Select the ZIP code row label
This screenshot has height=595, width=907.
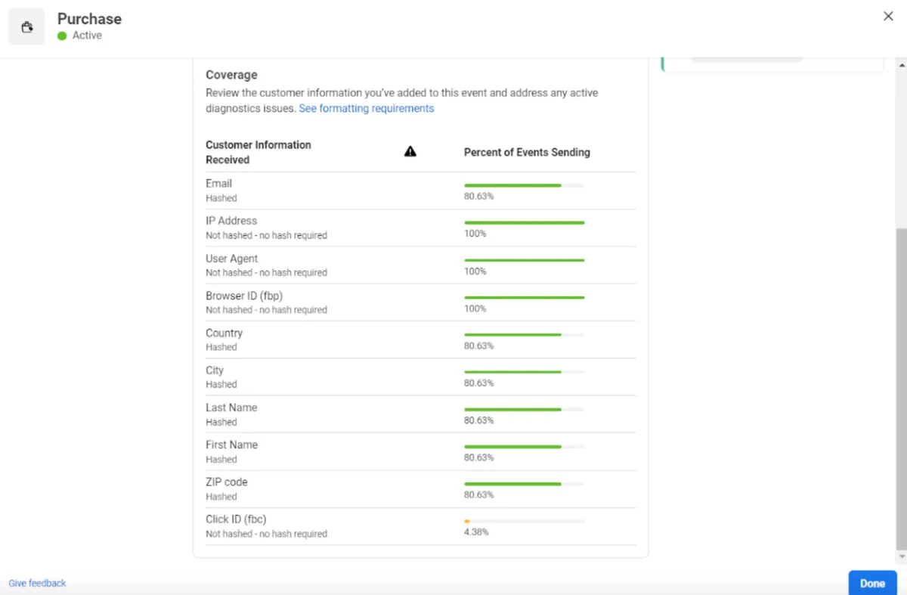(227, 482)
